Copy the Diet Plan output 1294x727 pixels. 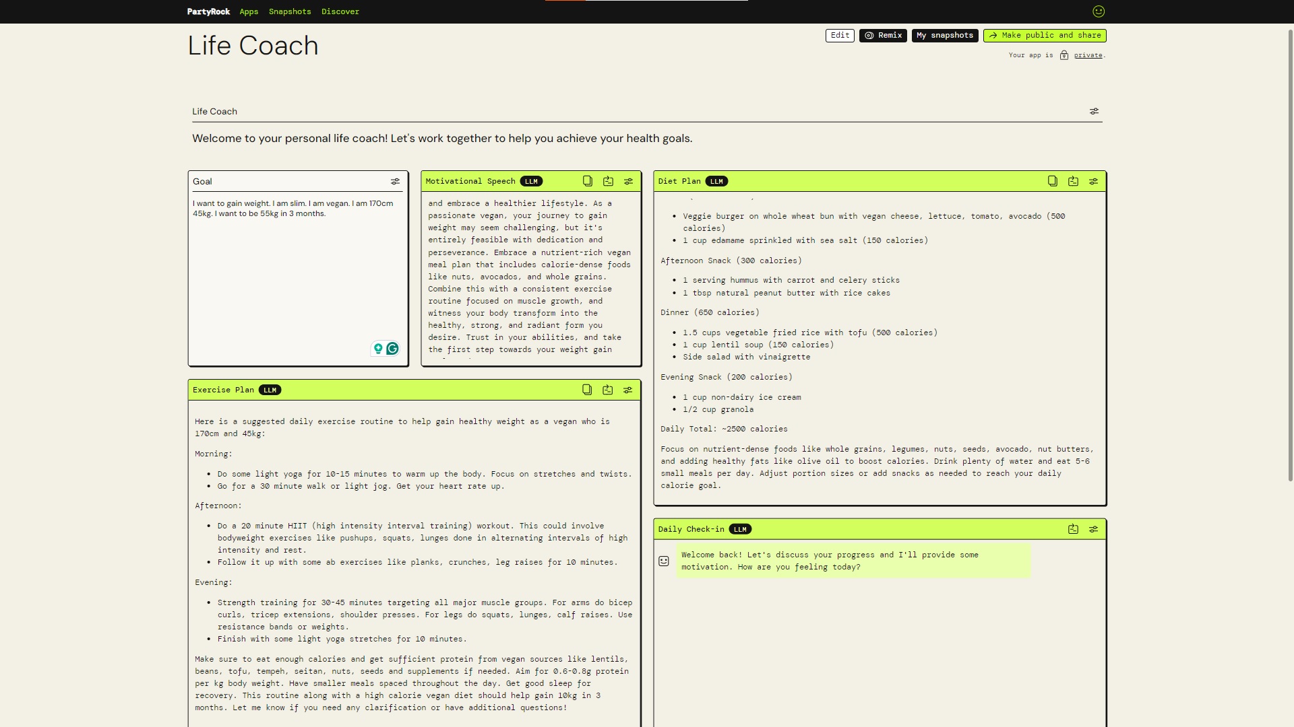tap(1053, 181)
